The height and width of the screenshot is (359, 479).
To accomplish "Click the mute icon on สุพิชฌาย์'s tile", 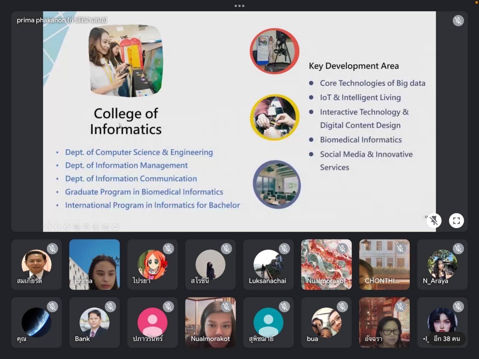I will coord(284,307).
